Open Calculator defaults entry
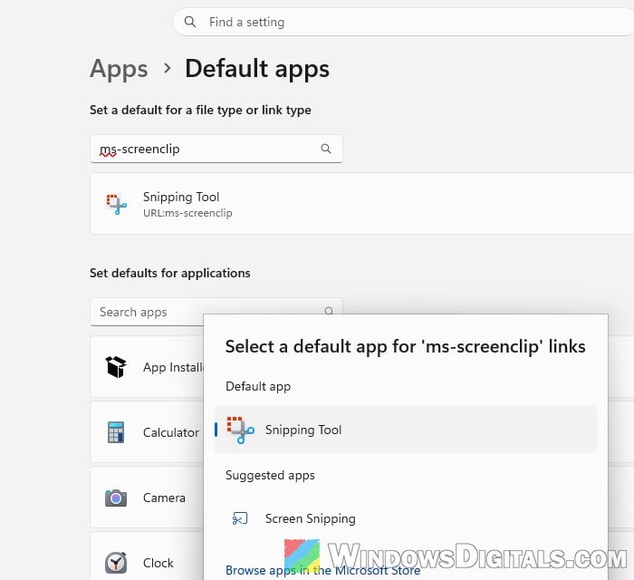 tap(147, 432)
